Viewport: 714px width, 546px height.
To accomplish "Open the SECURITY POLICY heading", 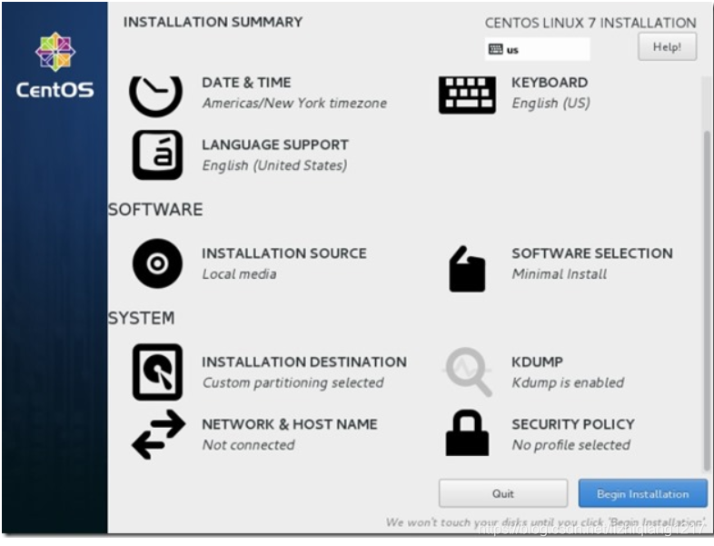I will [573, 424].
